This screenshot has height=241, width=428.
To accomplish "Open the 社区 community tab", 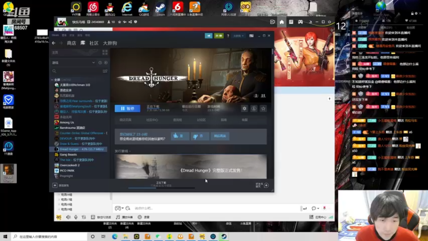I will (x=94, y=43).
